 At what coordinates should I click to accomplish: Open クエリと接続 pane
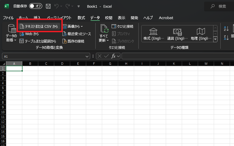tap(122, 27)
